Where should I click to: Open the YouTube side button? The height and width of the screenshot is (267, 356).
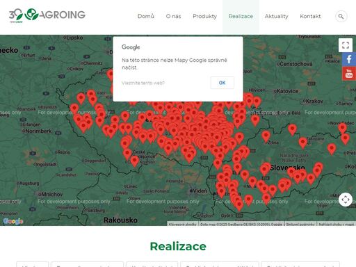pos(349,73)
